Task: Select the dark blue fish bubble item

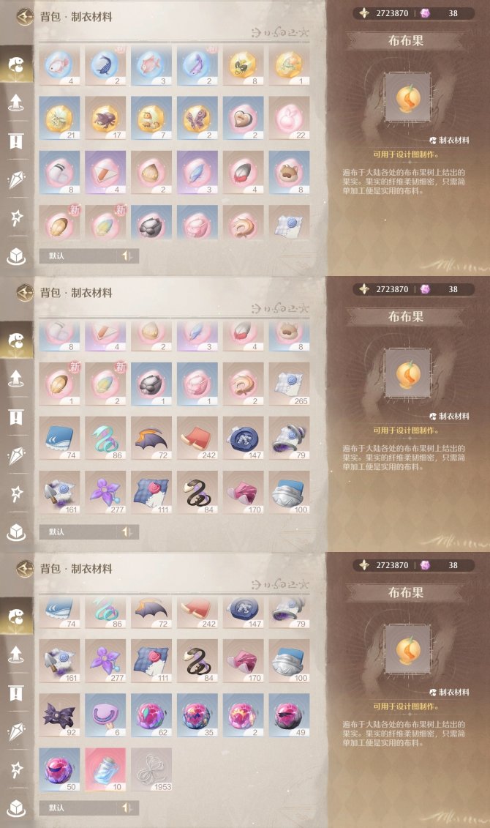Action: (x=105, y=65)
